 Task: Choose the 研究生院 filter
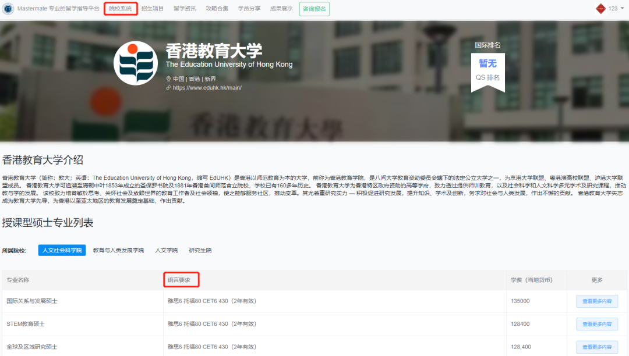tap(200, 250)
